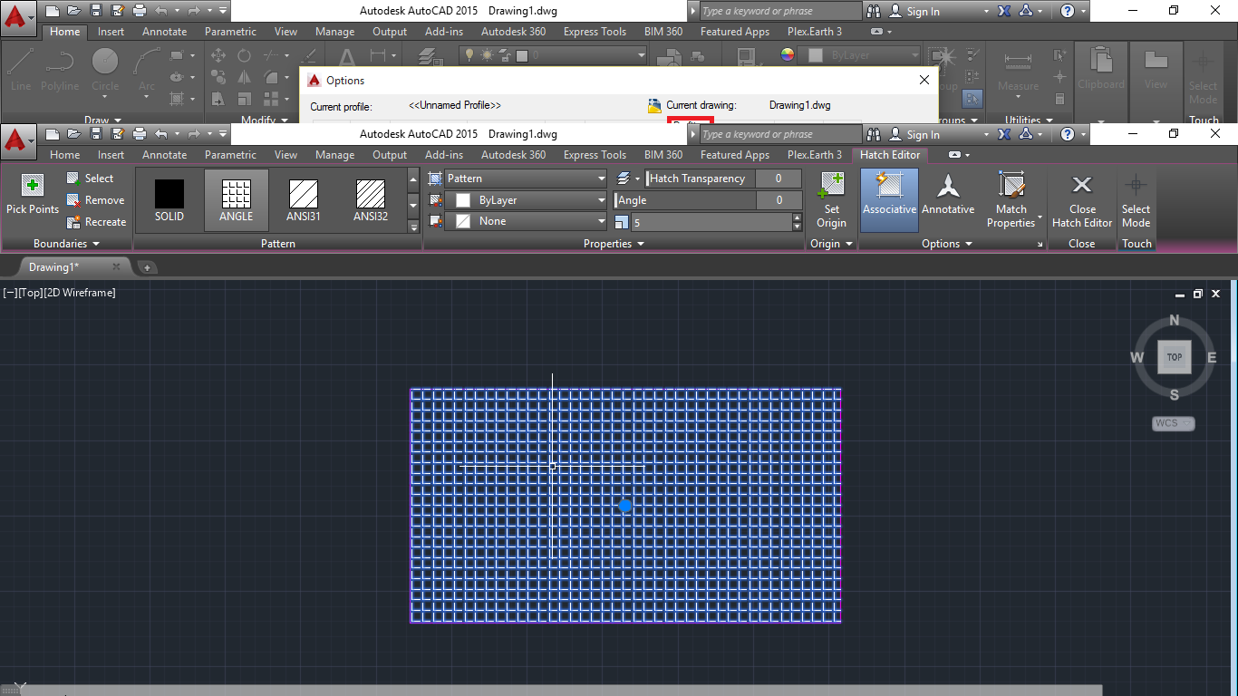Select the Match Properties tool

point(1012,199)
